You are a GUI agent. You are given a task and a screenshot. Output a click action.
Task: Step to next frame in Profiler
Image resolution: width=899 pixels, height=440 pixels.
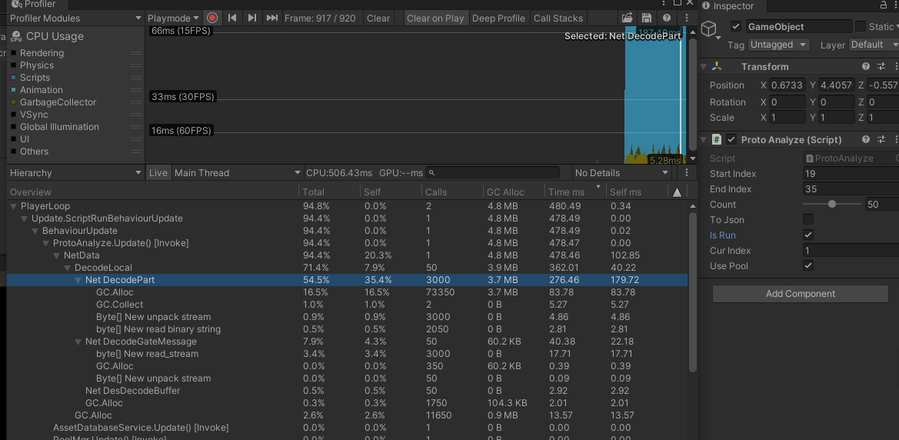(x=252, y=18)
